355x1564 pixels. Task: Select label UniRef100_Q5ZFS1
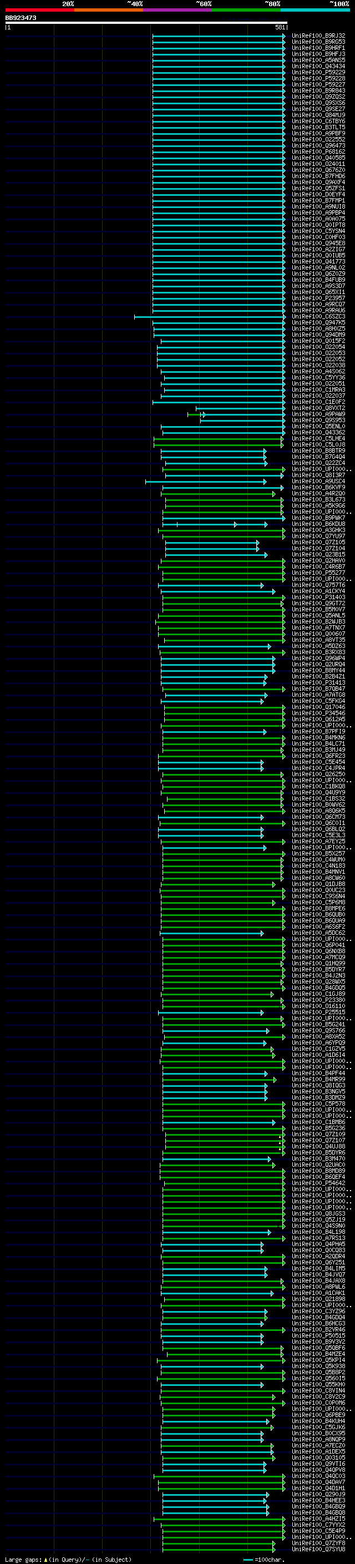point(318,188)
